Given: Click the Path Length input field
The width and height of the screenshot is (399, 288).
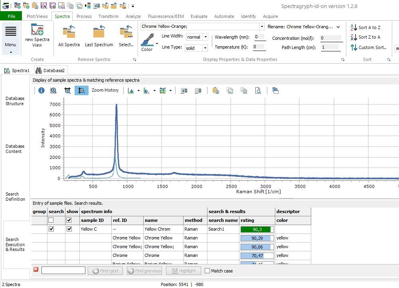Looking at the screenshot, I should click(331, 47).
